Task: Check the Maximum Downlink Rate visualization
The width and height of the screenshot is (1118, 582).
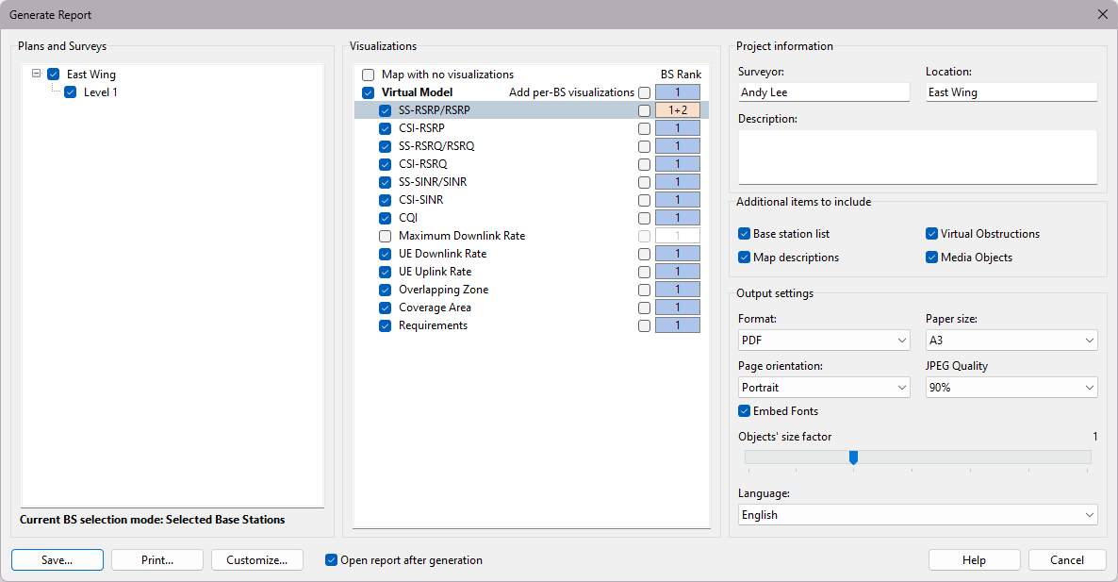Action: coord(386,236)
